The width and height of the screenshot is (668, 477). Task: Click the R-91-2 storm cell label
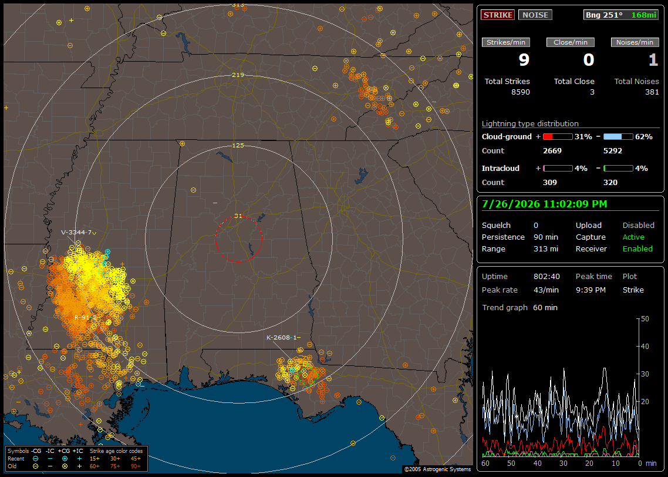(86, 318)
